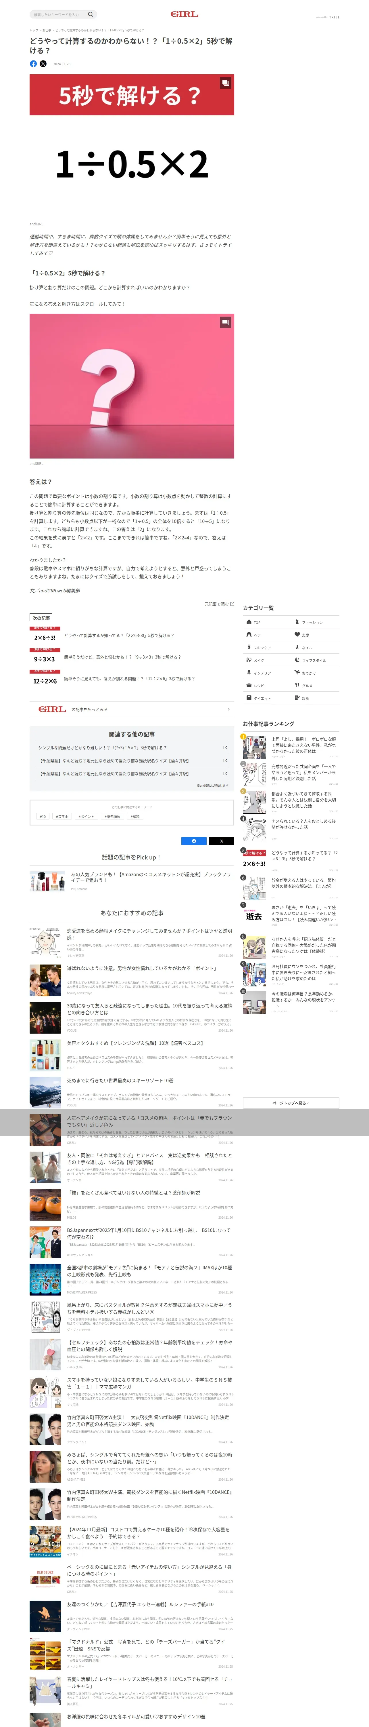Click the グルメ fork and knife icon
The height and width of the screenshot is (1727, 369).
[297, 685]
